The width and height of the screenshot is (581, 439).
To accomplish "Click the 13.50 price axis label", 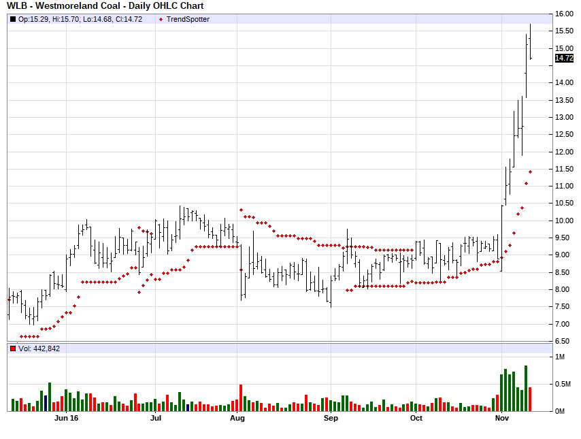I will (564, 101).
